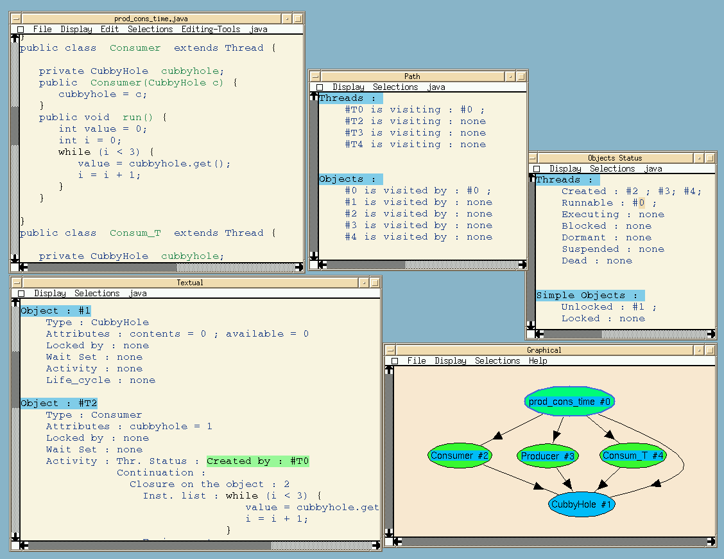Open the Edit menu in prod_cons_time.java window

pos(110,29)
